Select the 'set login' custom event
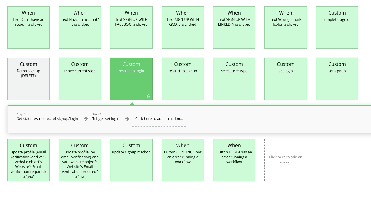The height and width of the screenshot is (197, 371). click(286, 79)
